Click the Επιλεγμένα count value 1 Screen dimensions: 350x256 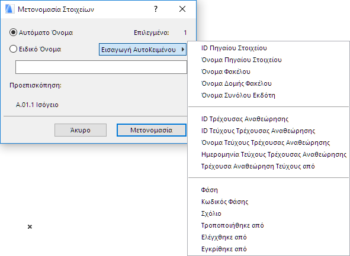185,33
